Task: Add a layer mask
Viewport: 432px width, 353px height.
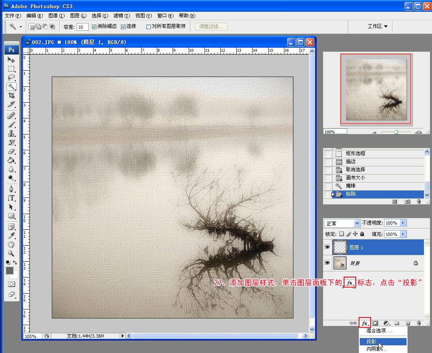Action: pyautogui.click(x=375, y=323)
